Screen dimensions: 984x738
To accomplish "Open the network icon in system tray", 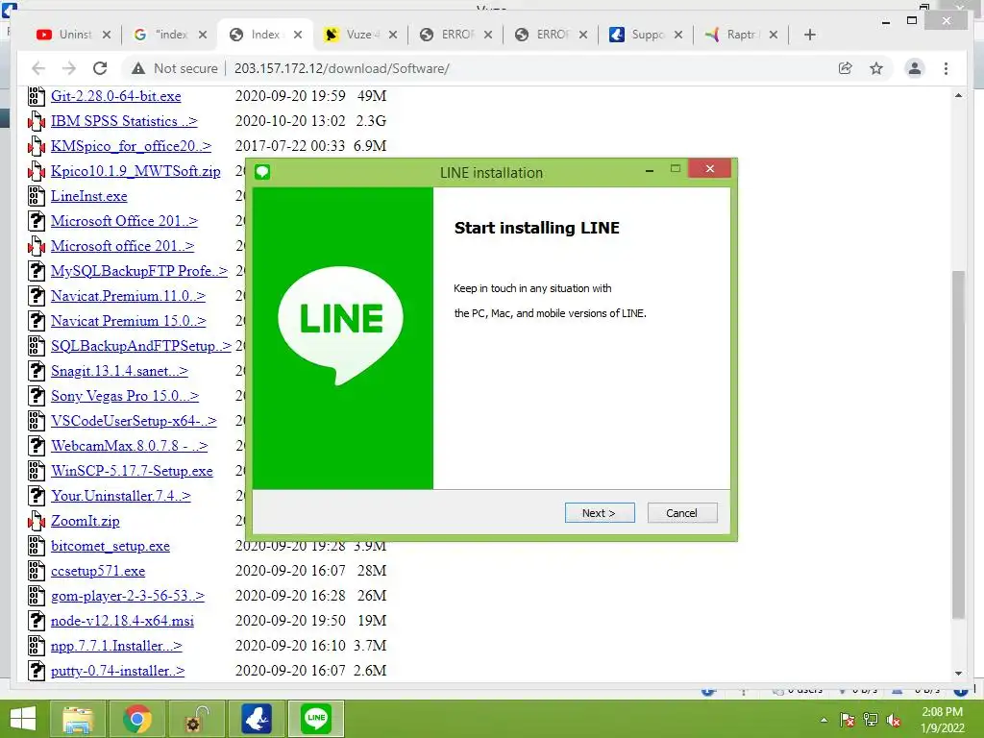I will tap(871, 720).
